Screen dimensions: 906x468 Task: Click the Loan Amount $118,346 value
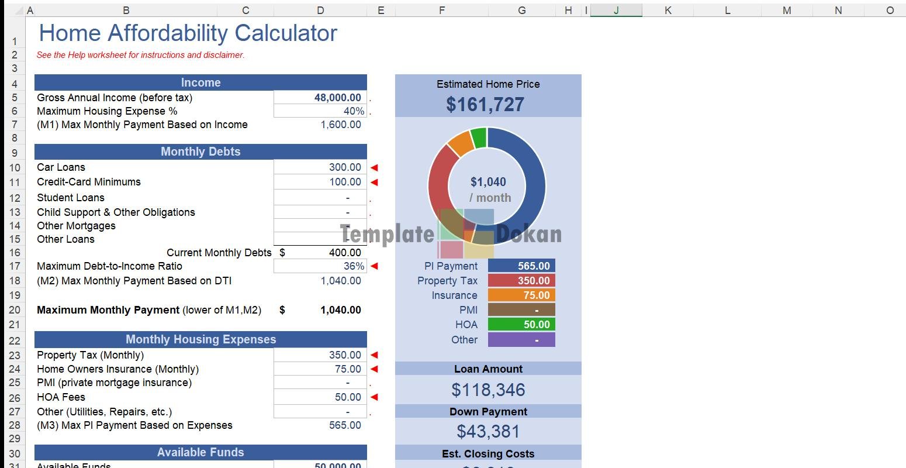488,390
